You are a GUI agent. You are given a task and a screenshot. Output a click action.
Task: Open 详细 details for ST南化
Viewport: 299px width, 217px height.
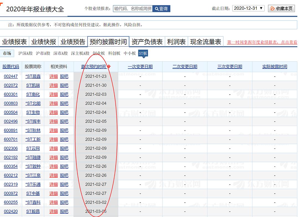(x=53, y=94)
